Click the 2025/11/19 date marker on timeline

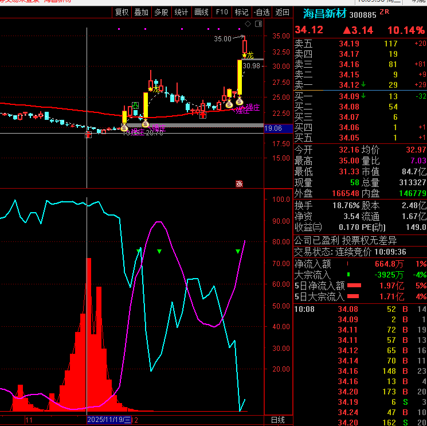[109, 420]
